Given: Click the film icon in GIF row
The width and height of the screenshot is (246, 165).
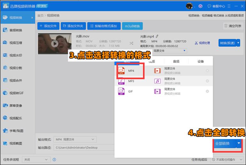Looking at the screenshot, I should tap(158, 91).
